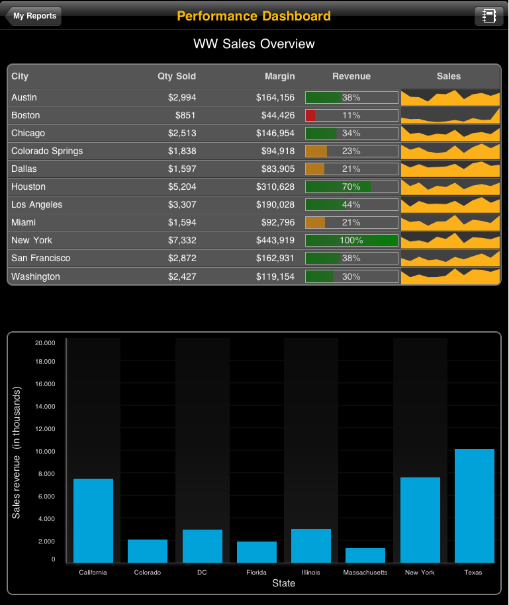Select Boston's red 11% revenue bar
The width and height of the screenshot is (509, 605).
(351, 116)
